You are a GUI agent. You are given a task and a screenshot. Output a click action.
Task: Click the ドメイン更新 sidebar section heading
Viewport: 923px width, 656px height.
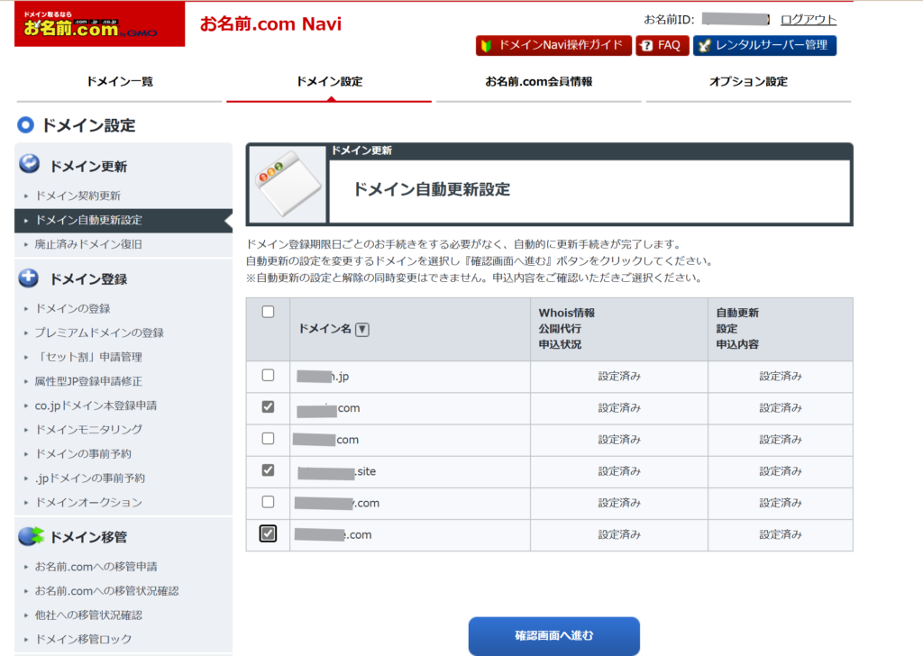tap(88, 167)
